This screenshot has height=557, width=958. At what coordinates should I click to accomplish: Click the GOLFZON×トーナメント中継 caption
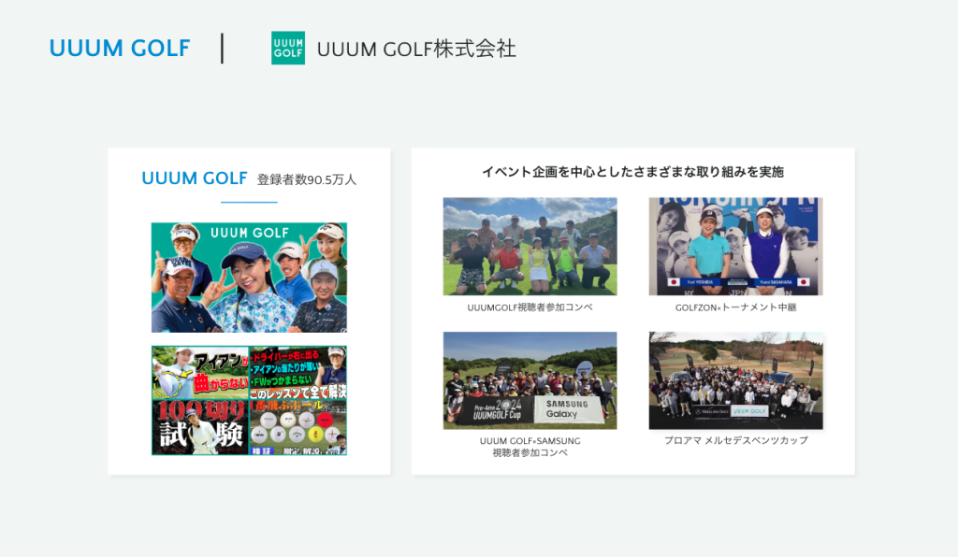(x=735, y=307)
